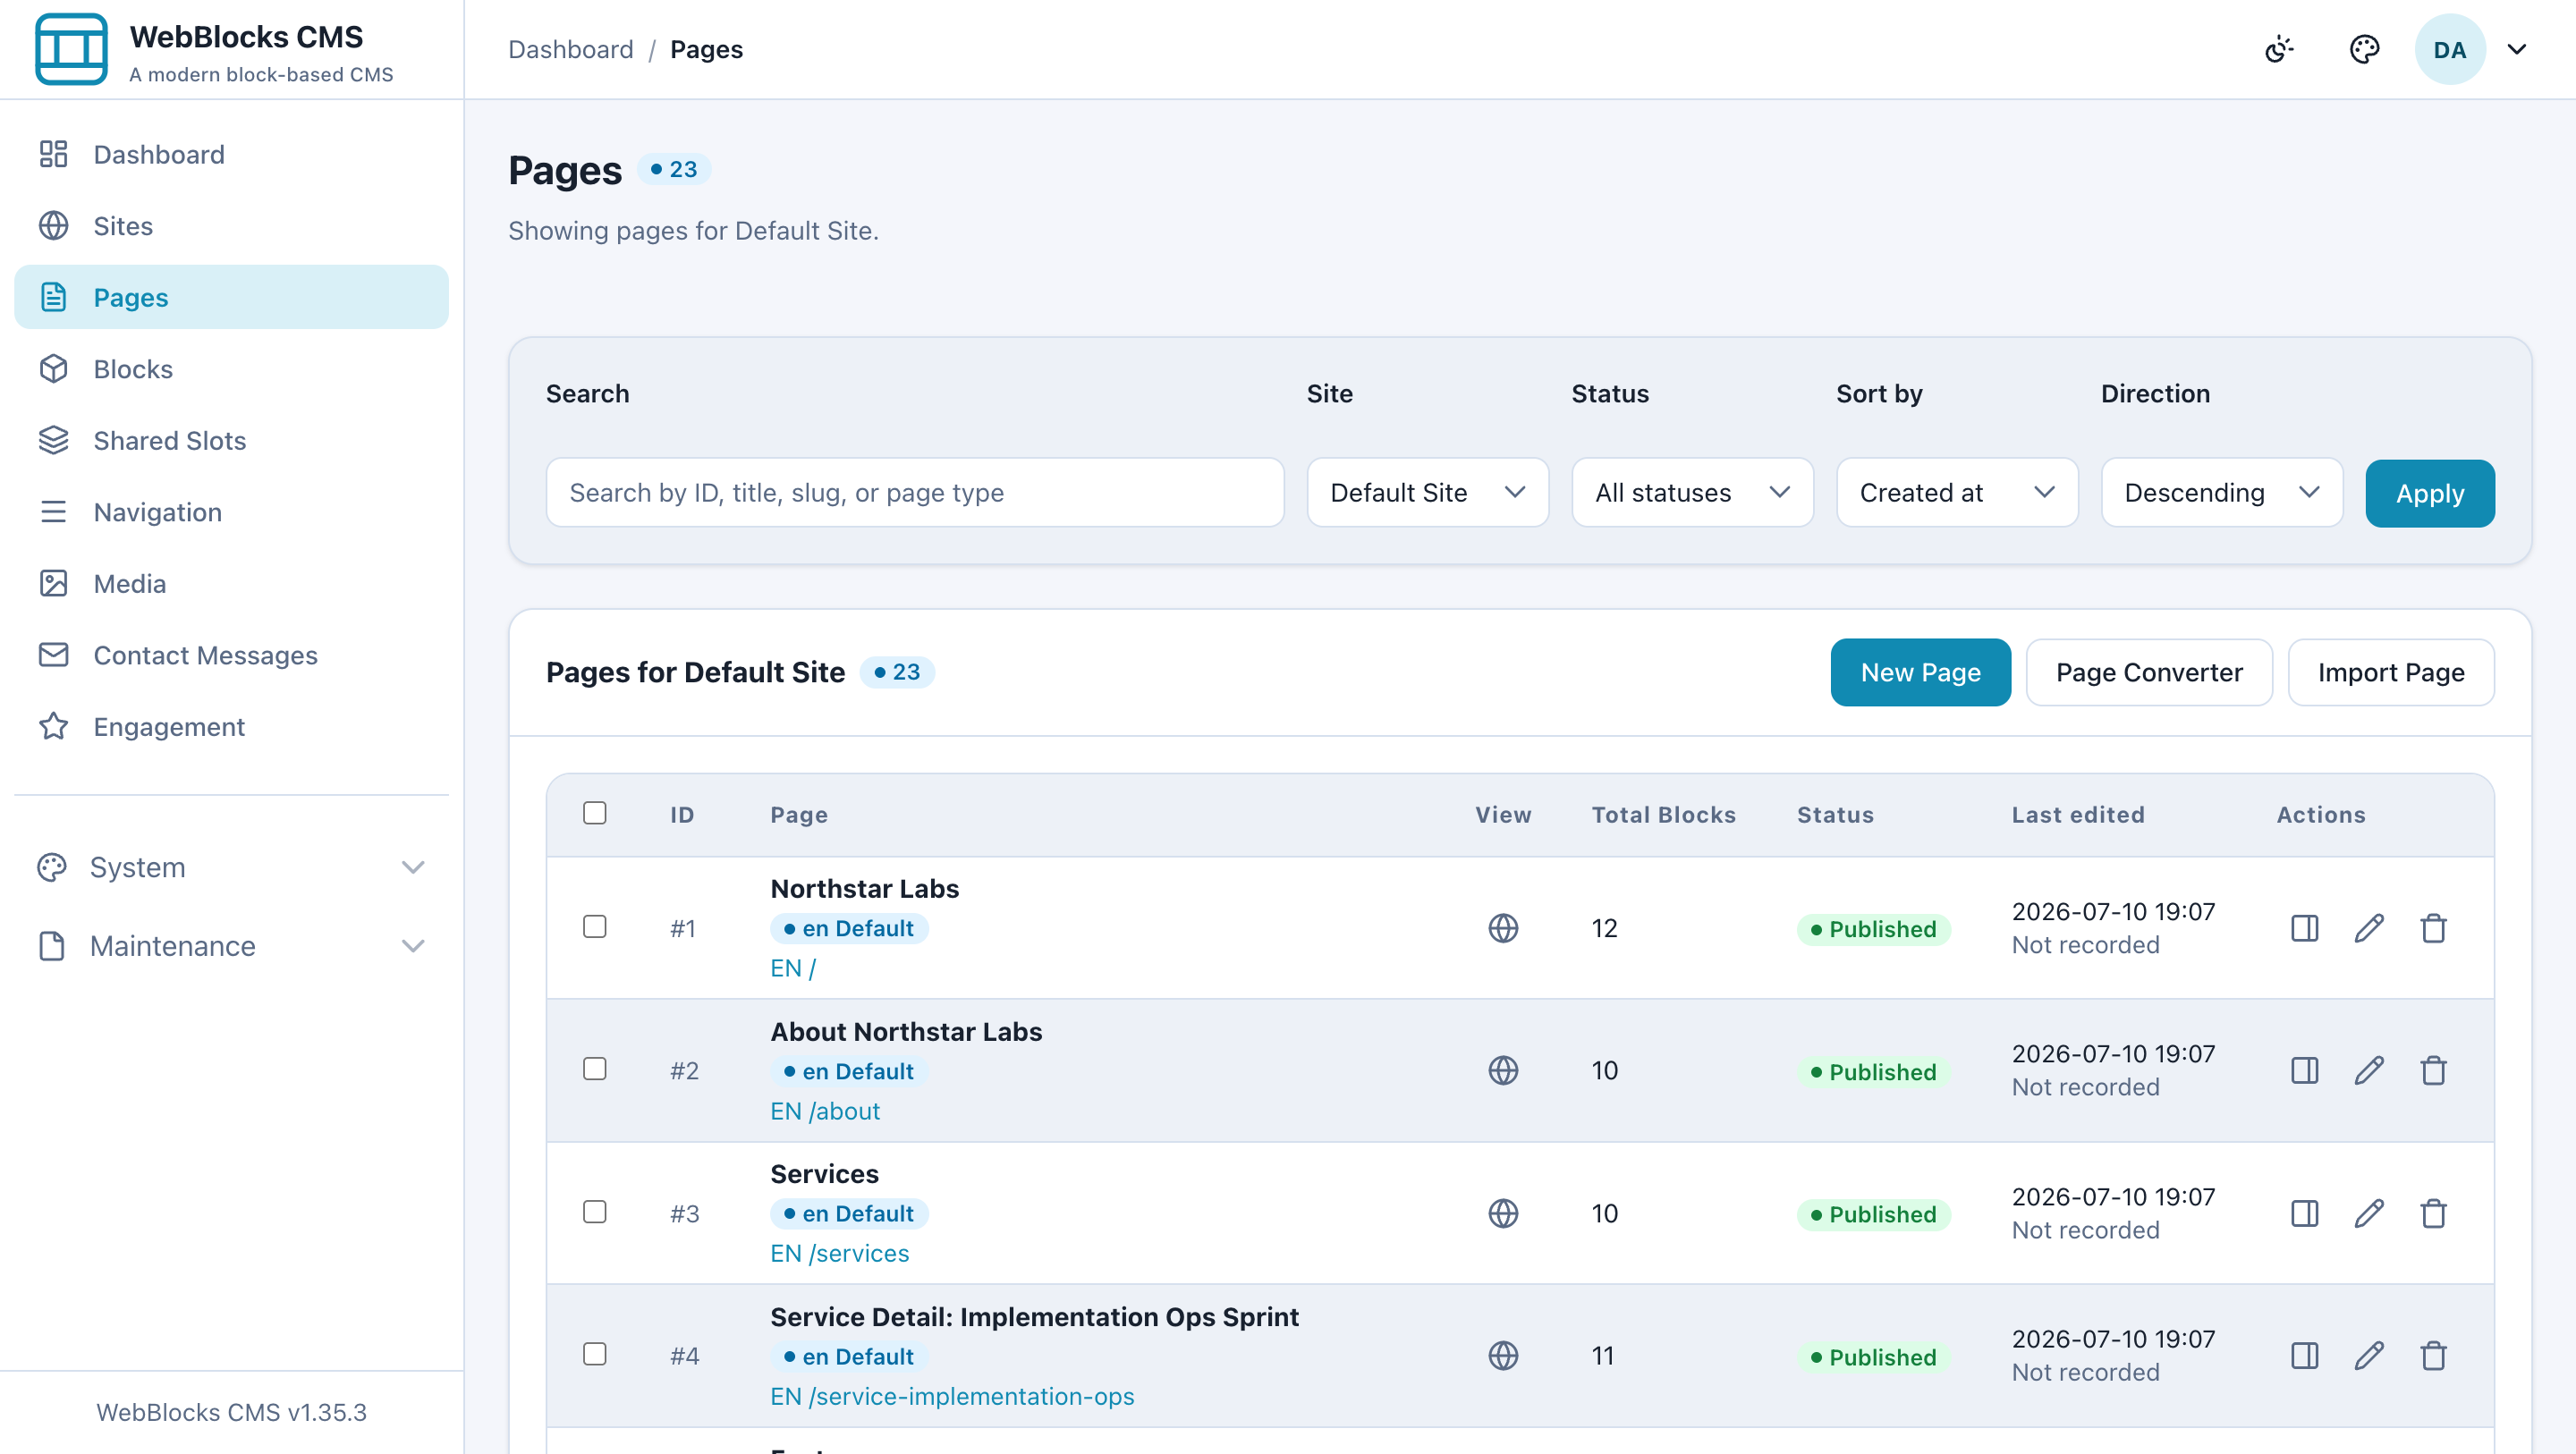The width and height of the screenshot is (2576, 1454).
Task: Click the Northstar Labs page title
Action: 864,888
